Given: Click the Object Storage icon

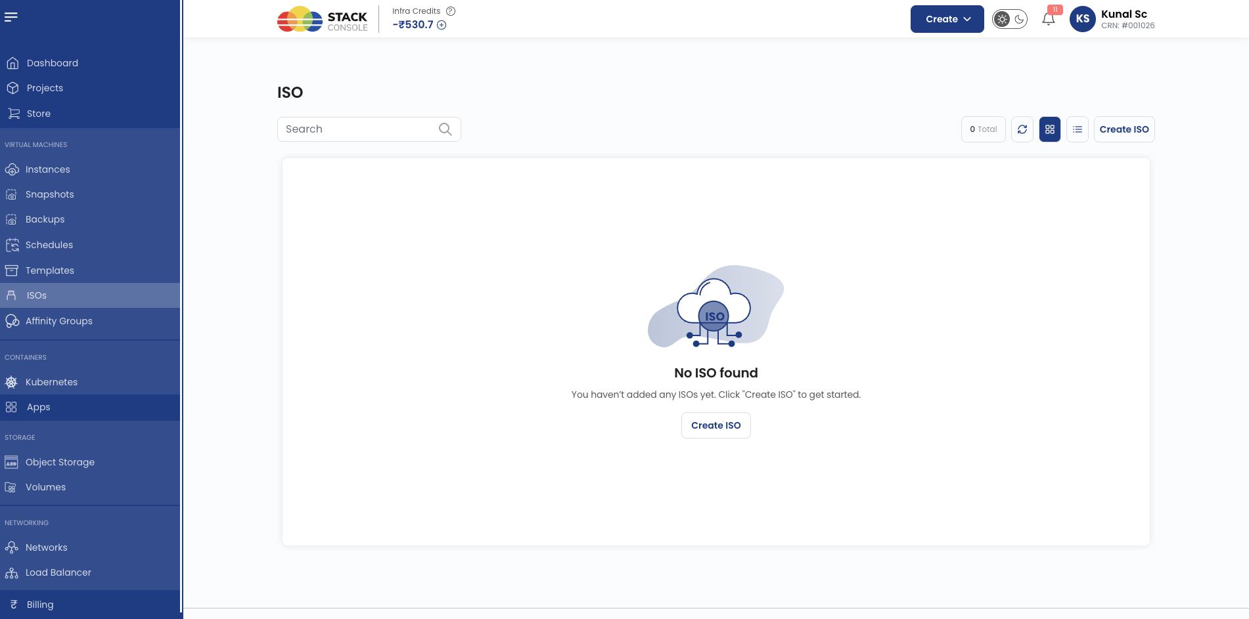Looking at the screenshot, I should (11, 462).
